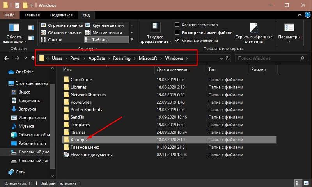Open the Navigation pane (Область навигации) dropdown
The width and height of the screenshot is (312, 187).
pyautogui.click(x=14, y=33)
